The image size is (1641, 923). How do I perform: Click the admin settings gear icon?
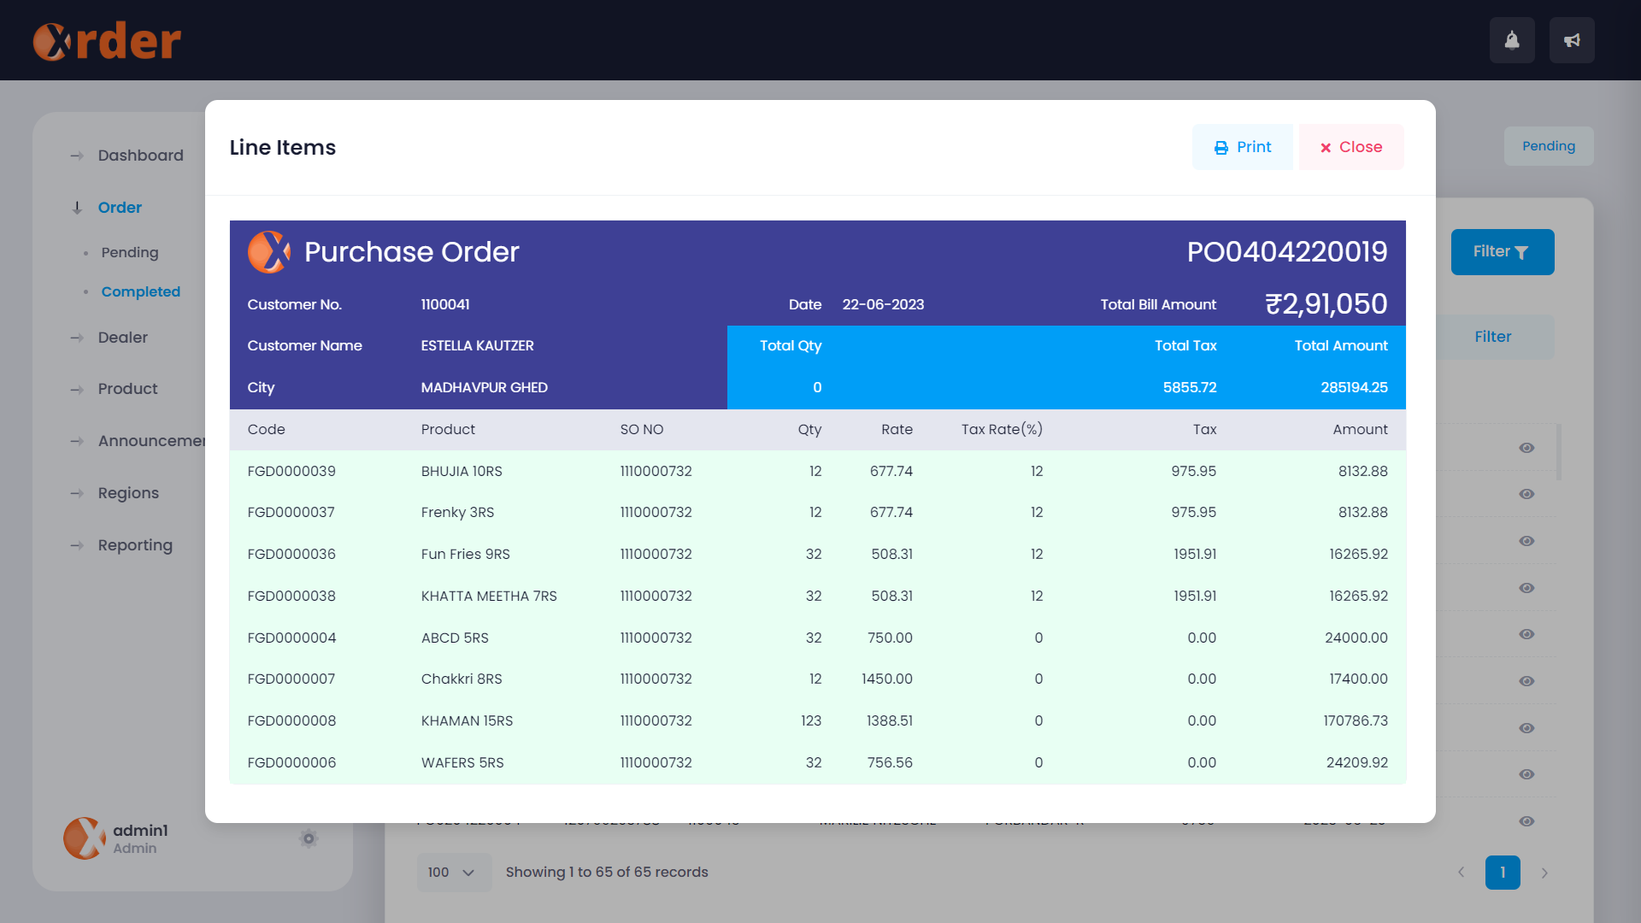click(x=309, y=838)
